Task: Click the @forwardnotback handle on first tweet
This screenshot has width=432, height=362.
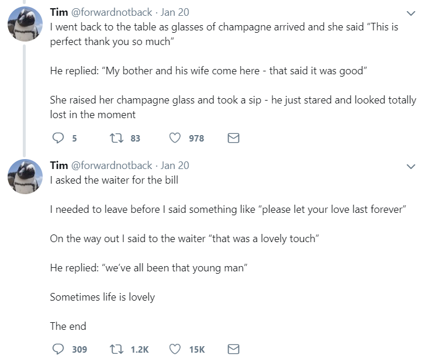Action: click(x=111, y=12)
